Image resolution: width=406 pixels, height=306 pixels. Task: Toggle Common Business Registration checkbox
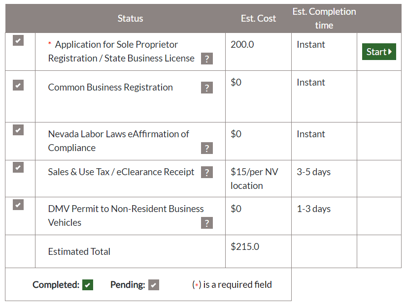18,85
